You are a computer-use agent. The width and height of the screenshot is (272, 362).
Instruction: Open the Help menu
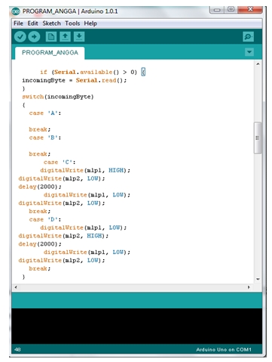[x=90, y=23]
